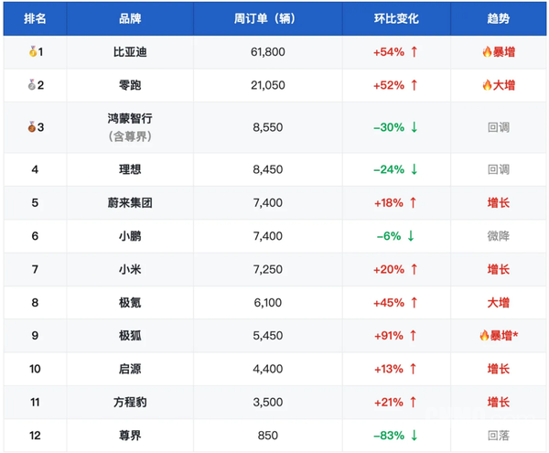Click the 微降 trend label

[x=499, y=236]
